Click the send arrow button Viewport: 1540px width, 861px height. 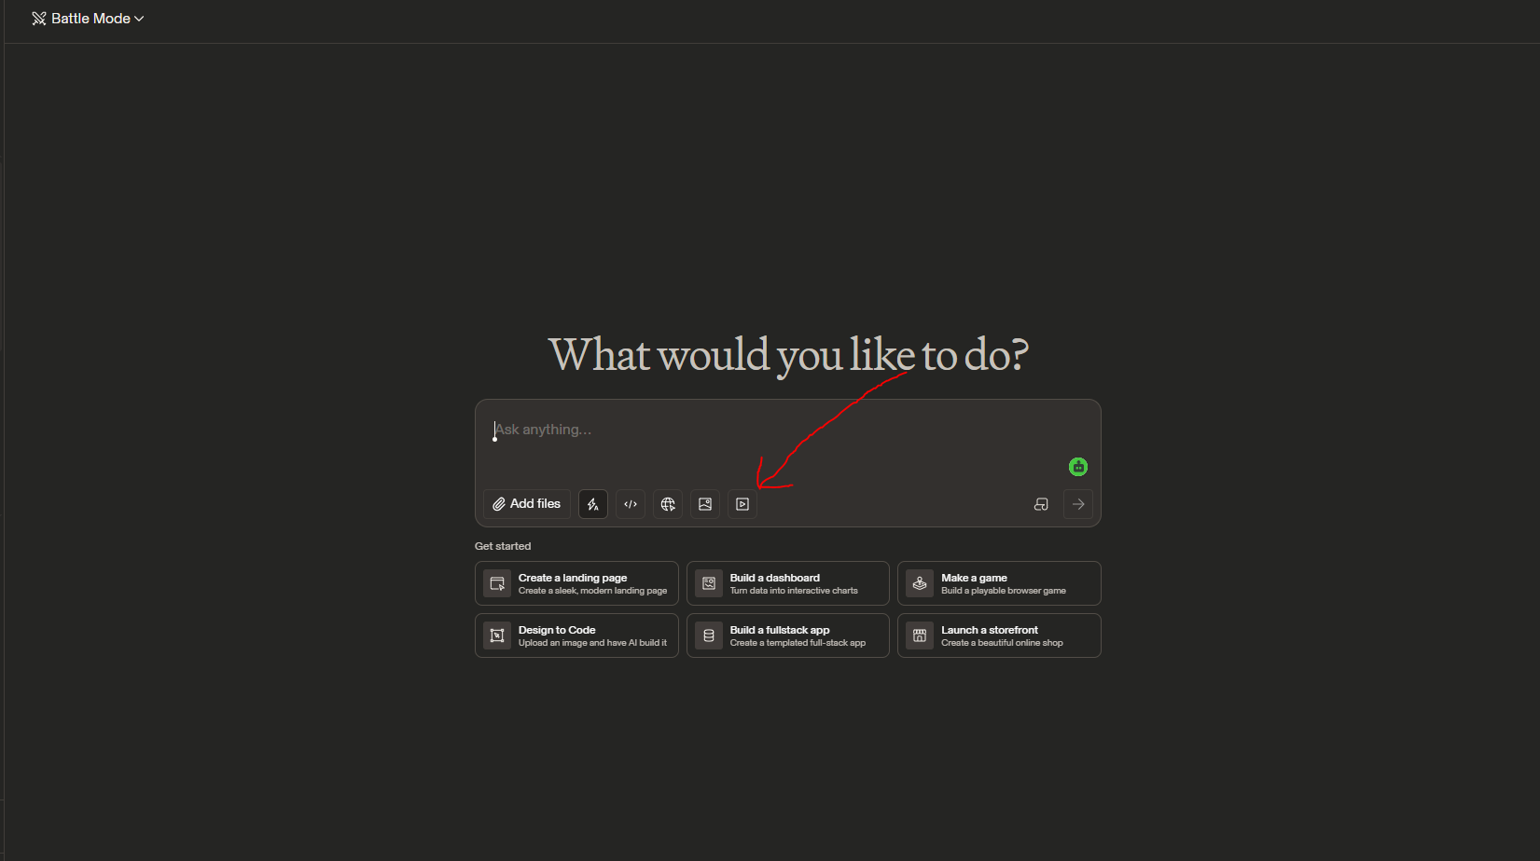[1078, 504]
